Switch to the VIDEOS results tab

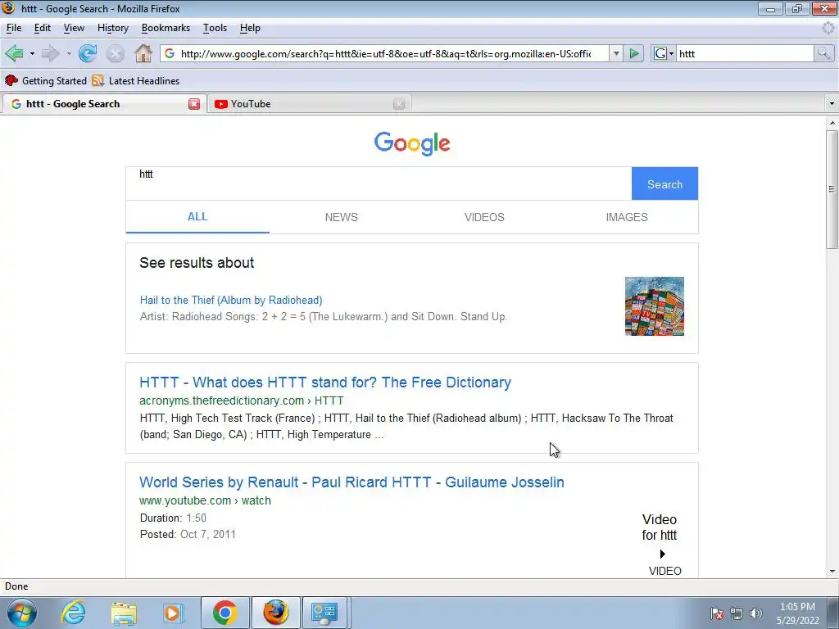point(484,217)
